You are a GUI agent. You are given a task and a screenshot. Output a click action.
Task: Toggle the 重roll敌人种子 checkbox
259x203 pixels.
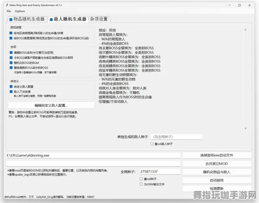click(x=152, y=144)
